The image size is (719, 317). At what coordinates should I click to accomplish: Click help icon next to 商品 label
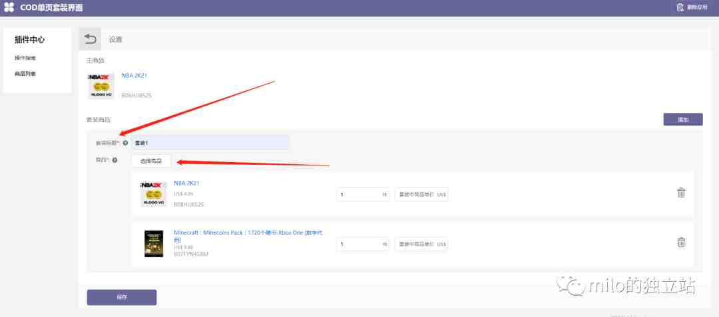(115, 160)
